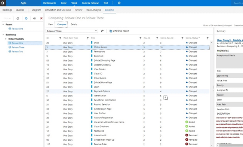Open the Dashboards menu

click(x=49, y=3)
